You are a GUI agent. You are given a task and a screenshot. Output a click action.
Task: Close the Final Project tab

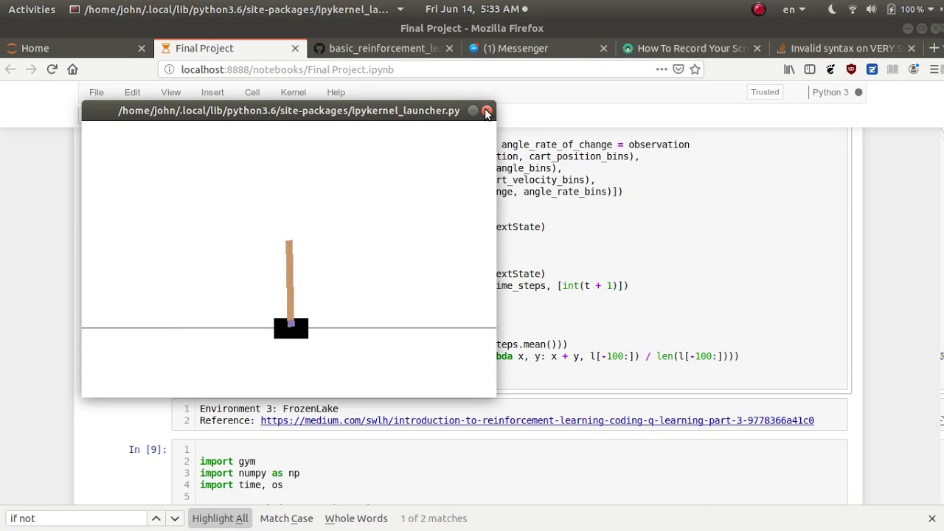(295, 48)
